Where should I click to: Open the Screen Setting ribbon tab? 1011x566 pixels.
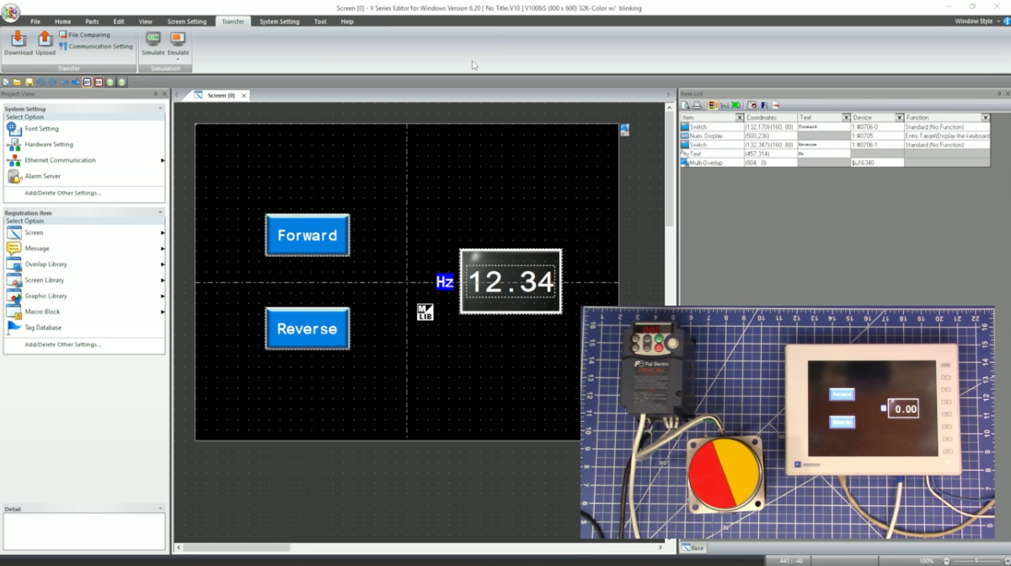click(186, 21)
